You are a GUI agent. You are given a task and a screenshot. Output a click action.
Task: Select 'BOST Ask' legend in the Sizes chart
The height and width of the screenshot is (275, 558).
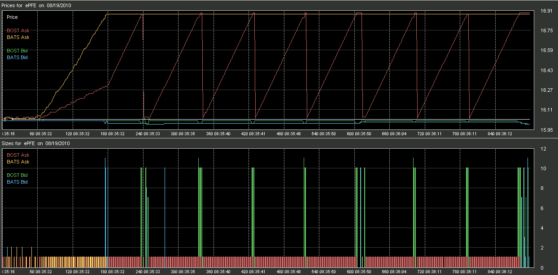point(18,155)
